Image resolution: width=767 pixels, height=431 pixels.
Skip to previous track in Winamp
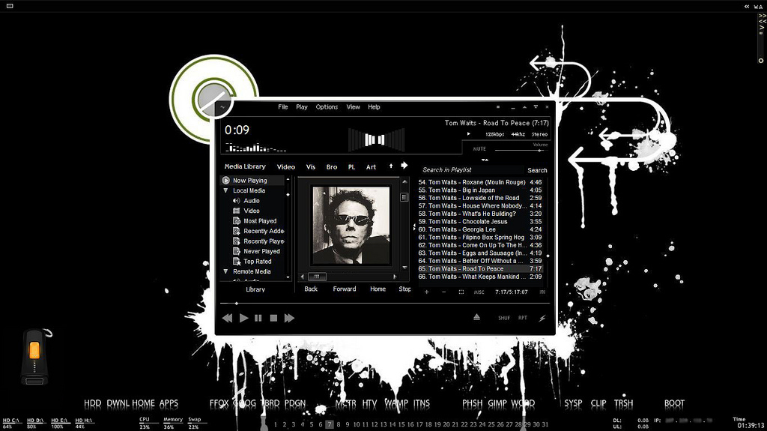click(227, 319)
